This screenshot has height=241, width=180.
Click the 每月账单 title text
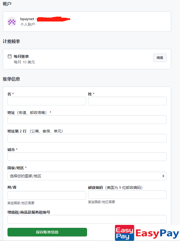tap(21, 56)
